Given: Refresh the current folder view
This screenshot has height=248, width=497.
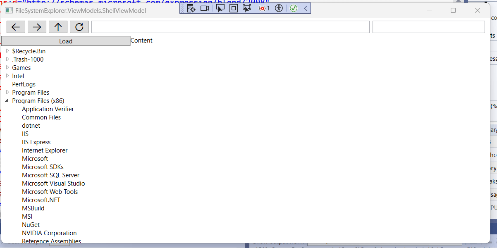Looking at the screenshot, I should (79, 26).
